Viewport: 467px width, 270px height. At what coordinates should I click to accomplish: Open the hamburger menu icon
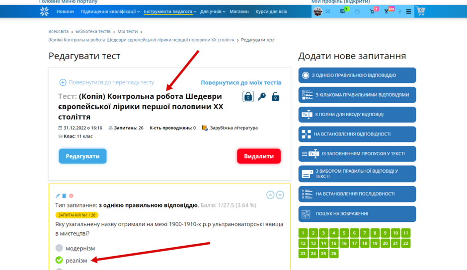pos(408,11)
